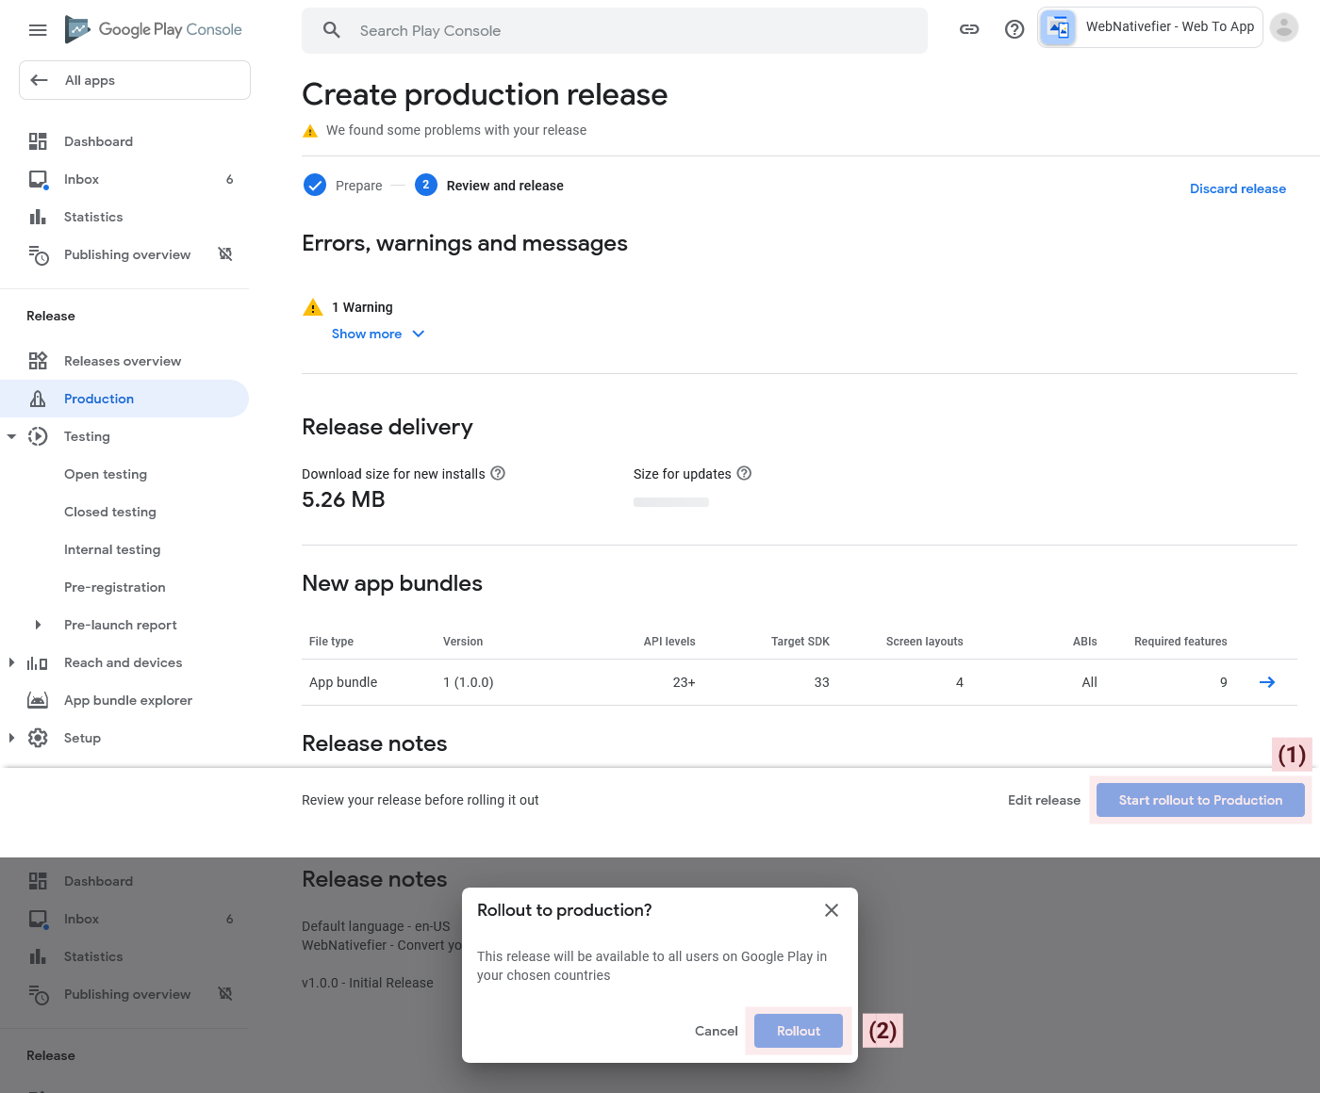This screenshot has height=1093, width=1320.
Task: Collapse the Testing section arrow
Action: 11,436
